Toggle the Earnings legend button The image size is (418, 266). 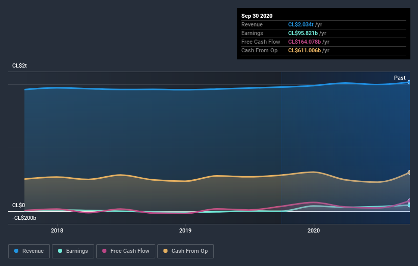point(73,251)
